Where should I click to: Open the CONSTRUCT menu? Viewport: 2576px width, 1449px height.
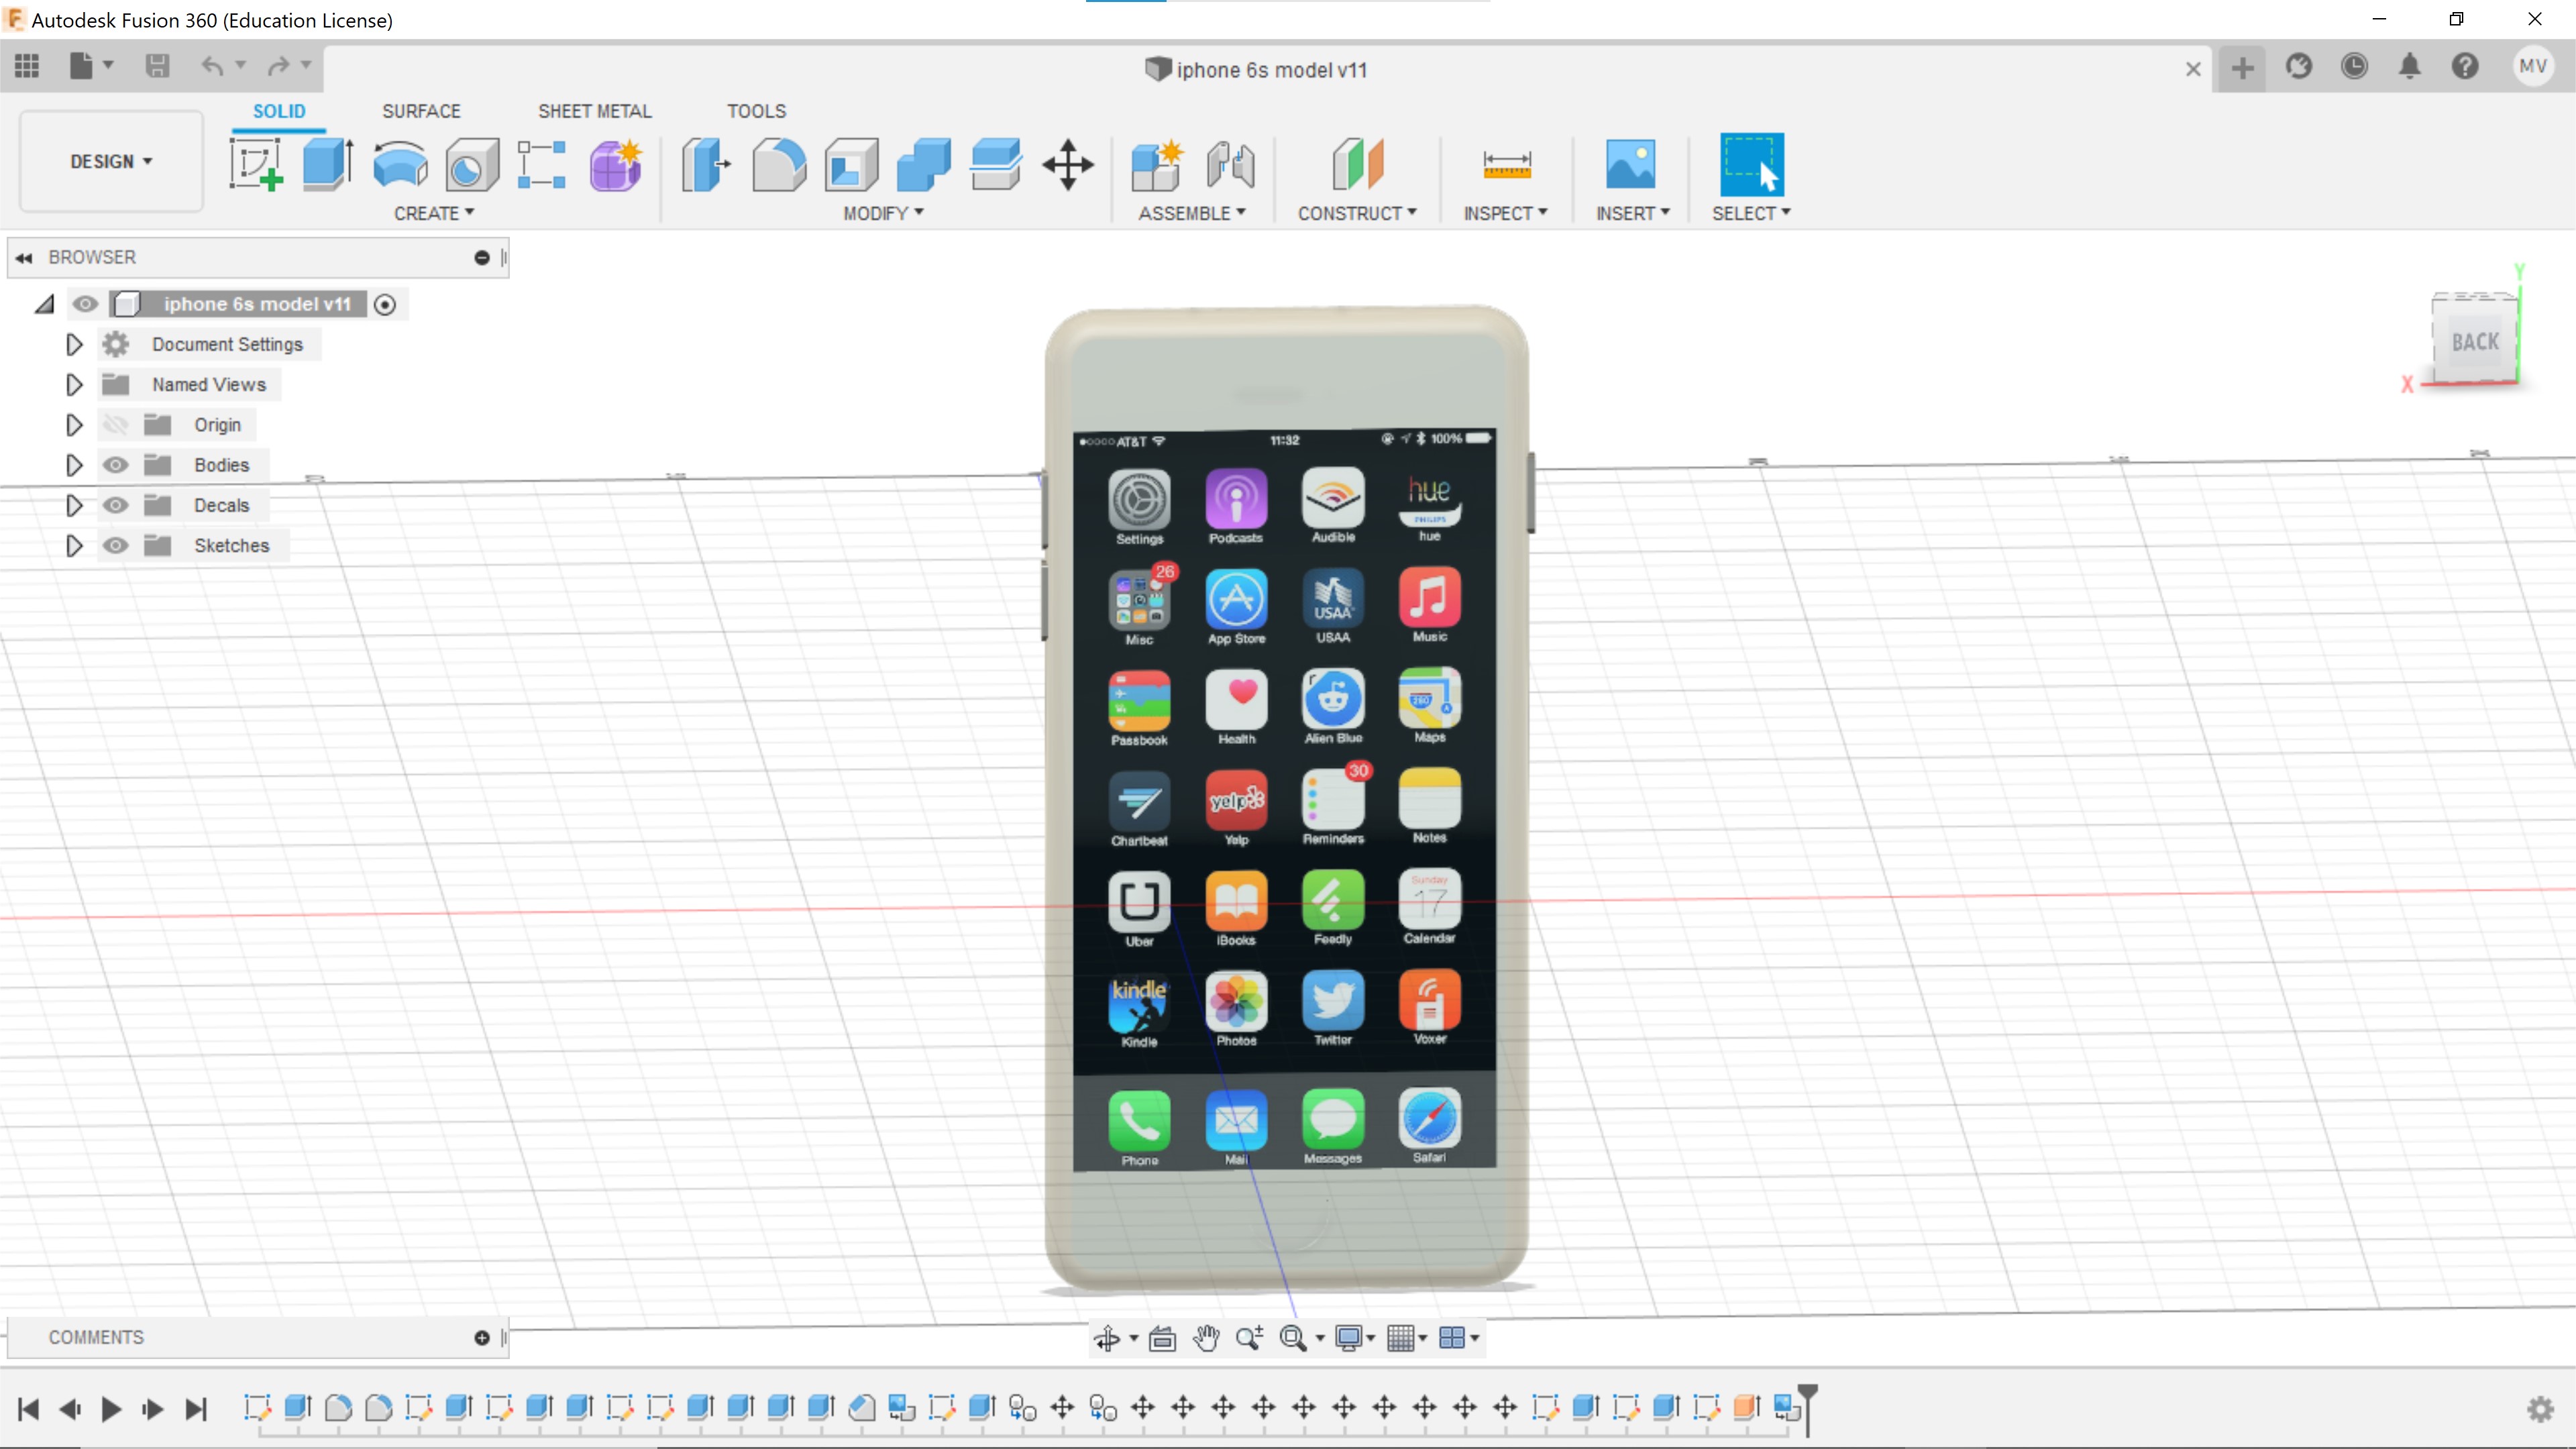(x=1357, y=213)
